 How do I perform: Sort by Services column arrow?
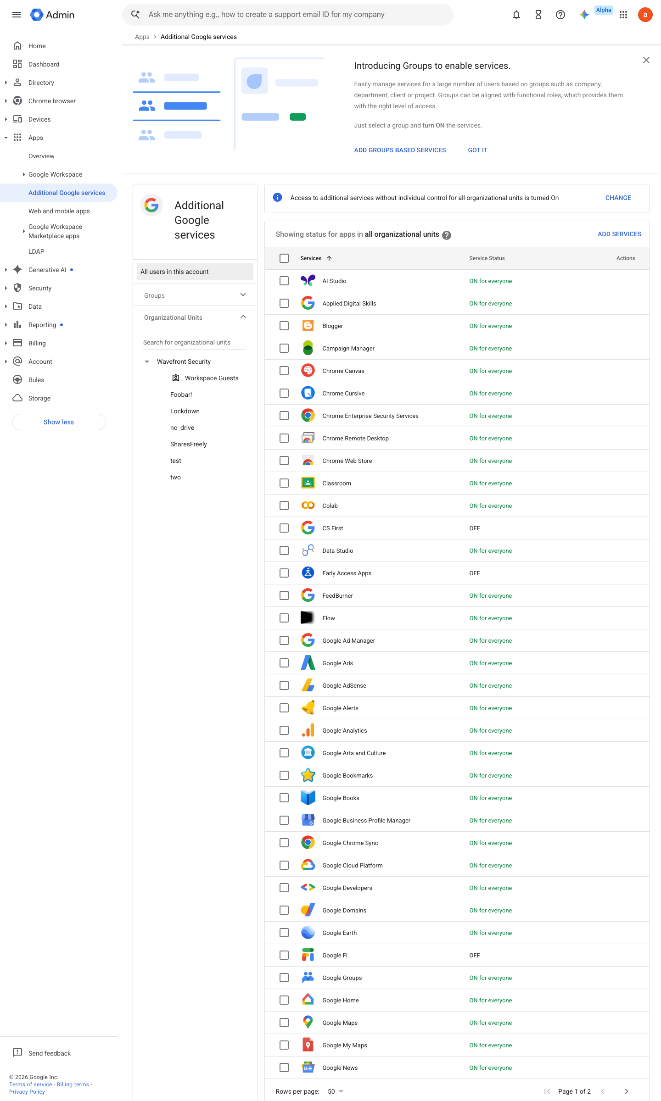(x=329, y=258)
